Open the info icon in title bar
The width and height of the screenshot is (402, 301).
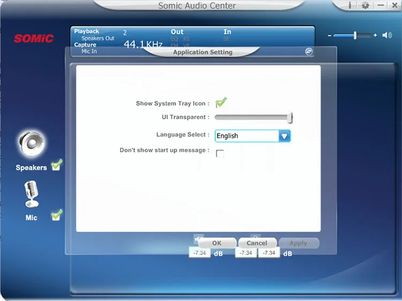tap(349, 5)
